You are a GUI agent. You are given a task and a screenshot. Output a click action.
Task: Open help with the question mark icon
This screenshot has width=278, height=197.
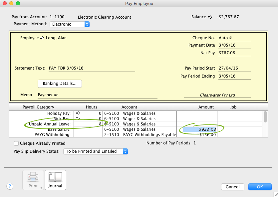(10, 186)
